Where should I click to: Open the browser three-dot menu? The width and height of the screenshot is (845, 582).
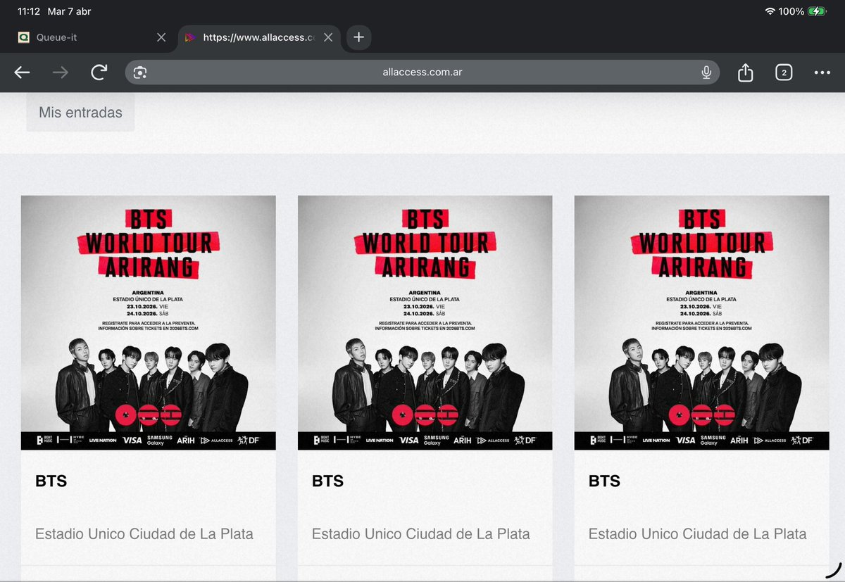coord(822,72)
